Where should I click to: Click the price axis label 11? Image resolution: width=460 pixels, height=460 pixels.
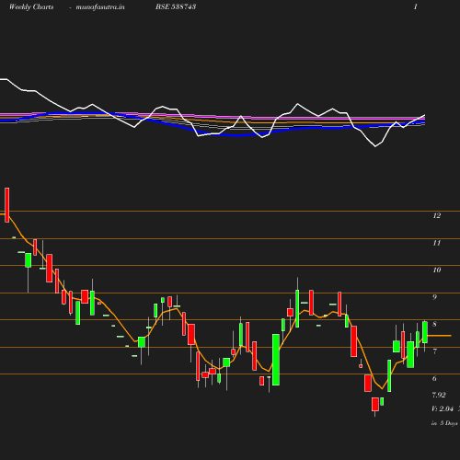tap(437, 243)
